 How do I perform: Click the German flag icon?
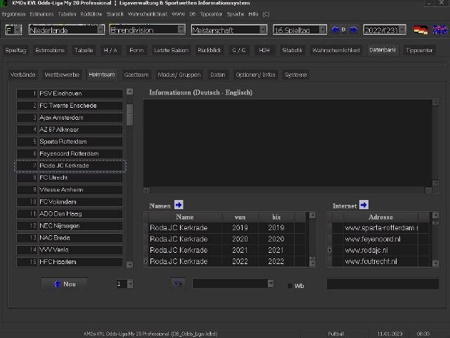420,30
